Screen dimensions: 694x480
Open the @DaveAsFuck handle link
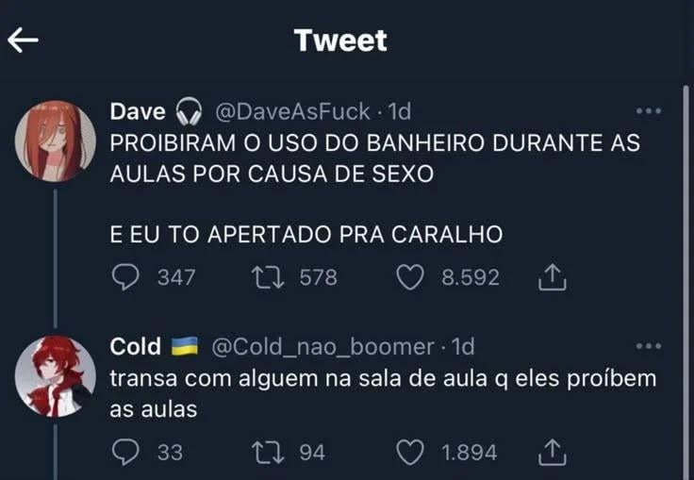292,111
